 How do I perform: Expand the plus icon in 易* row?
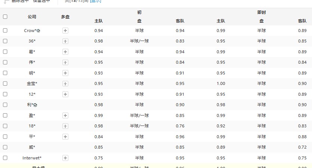click(65, 52)
